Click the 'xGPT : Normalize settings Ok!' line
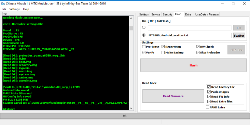This screenshot has height=125, width=250. click(23, 24)
